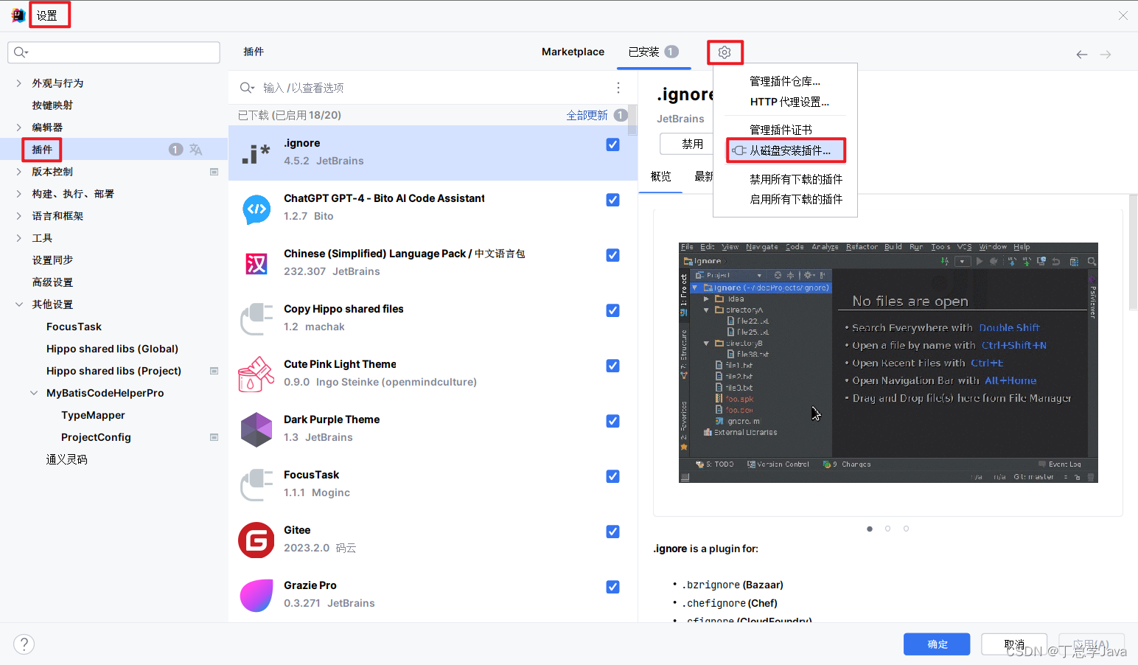Expand the 版本控制 settings node

click(x=19, y=172)
